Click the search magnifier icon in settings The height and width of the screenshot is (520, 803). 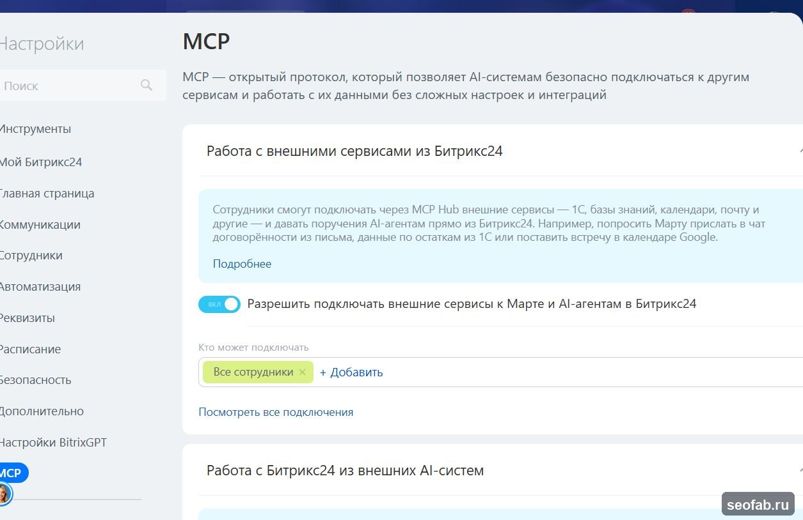[147, 85]
